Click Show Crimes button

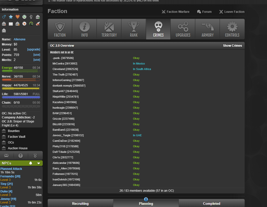(232, 46)
